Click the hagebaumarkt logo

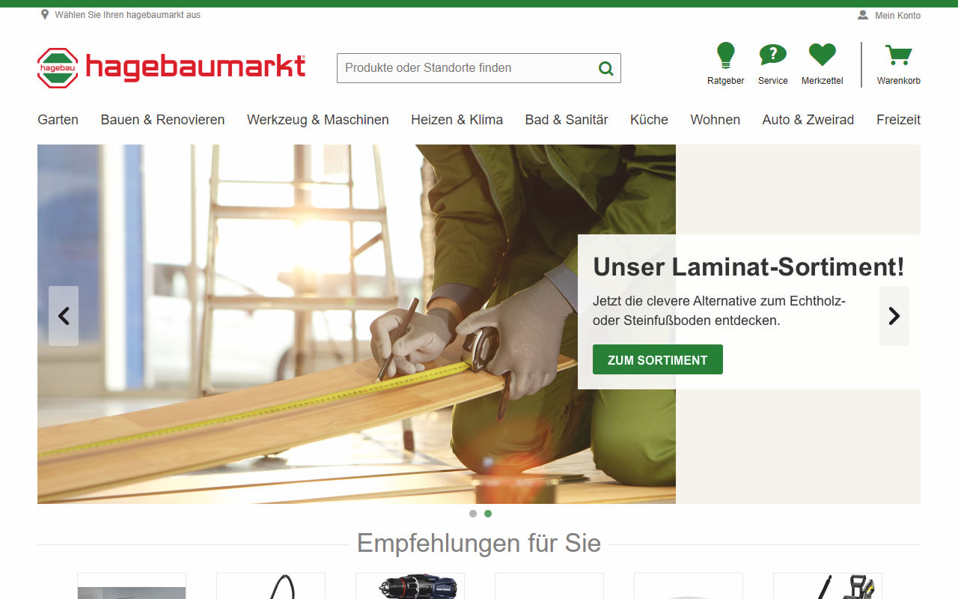click(171, 67)
